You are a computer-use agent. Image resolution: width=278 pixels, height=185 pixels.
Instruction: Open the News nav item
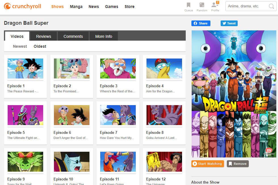pyautogui.click(x=94, y=7)
